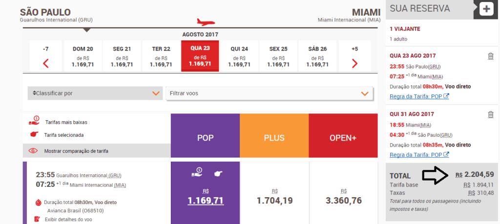The image size is (500, 224).
Task: Click Mostrar comparação de tarifa
Action: tap(76, 151)
